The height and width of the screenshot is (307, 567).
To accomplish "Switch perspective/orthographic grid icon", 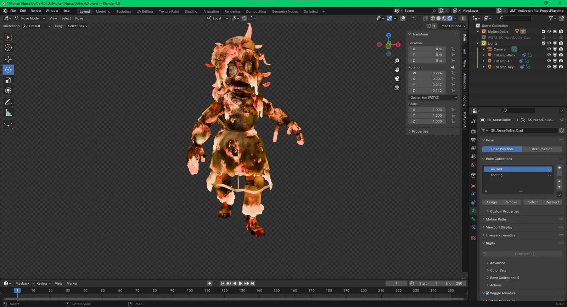I will point(397,87).
